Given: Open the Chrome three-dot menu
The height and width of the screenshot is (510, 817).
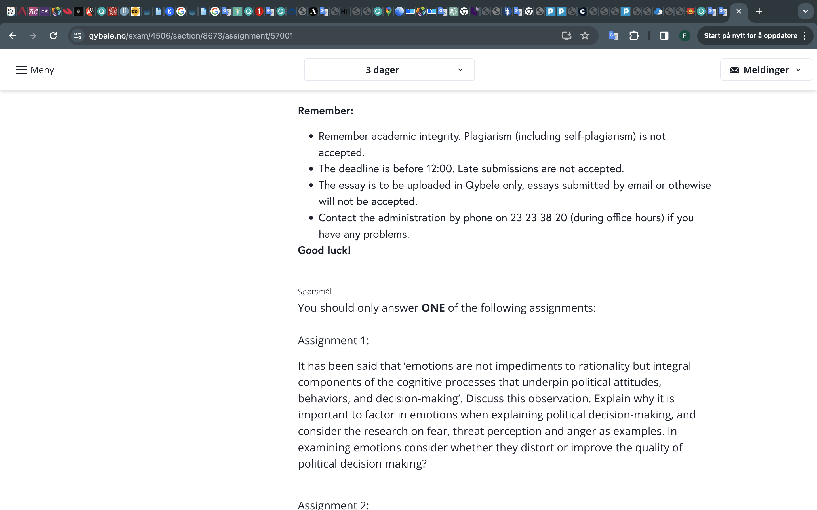Looking at the screenshot, I should [x=805, y=36].
